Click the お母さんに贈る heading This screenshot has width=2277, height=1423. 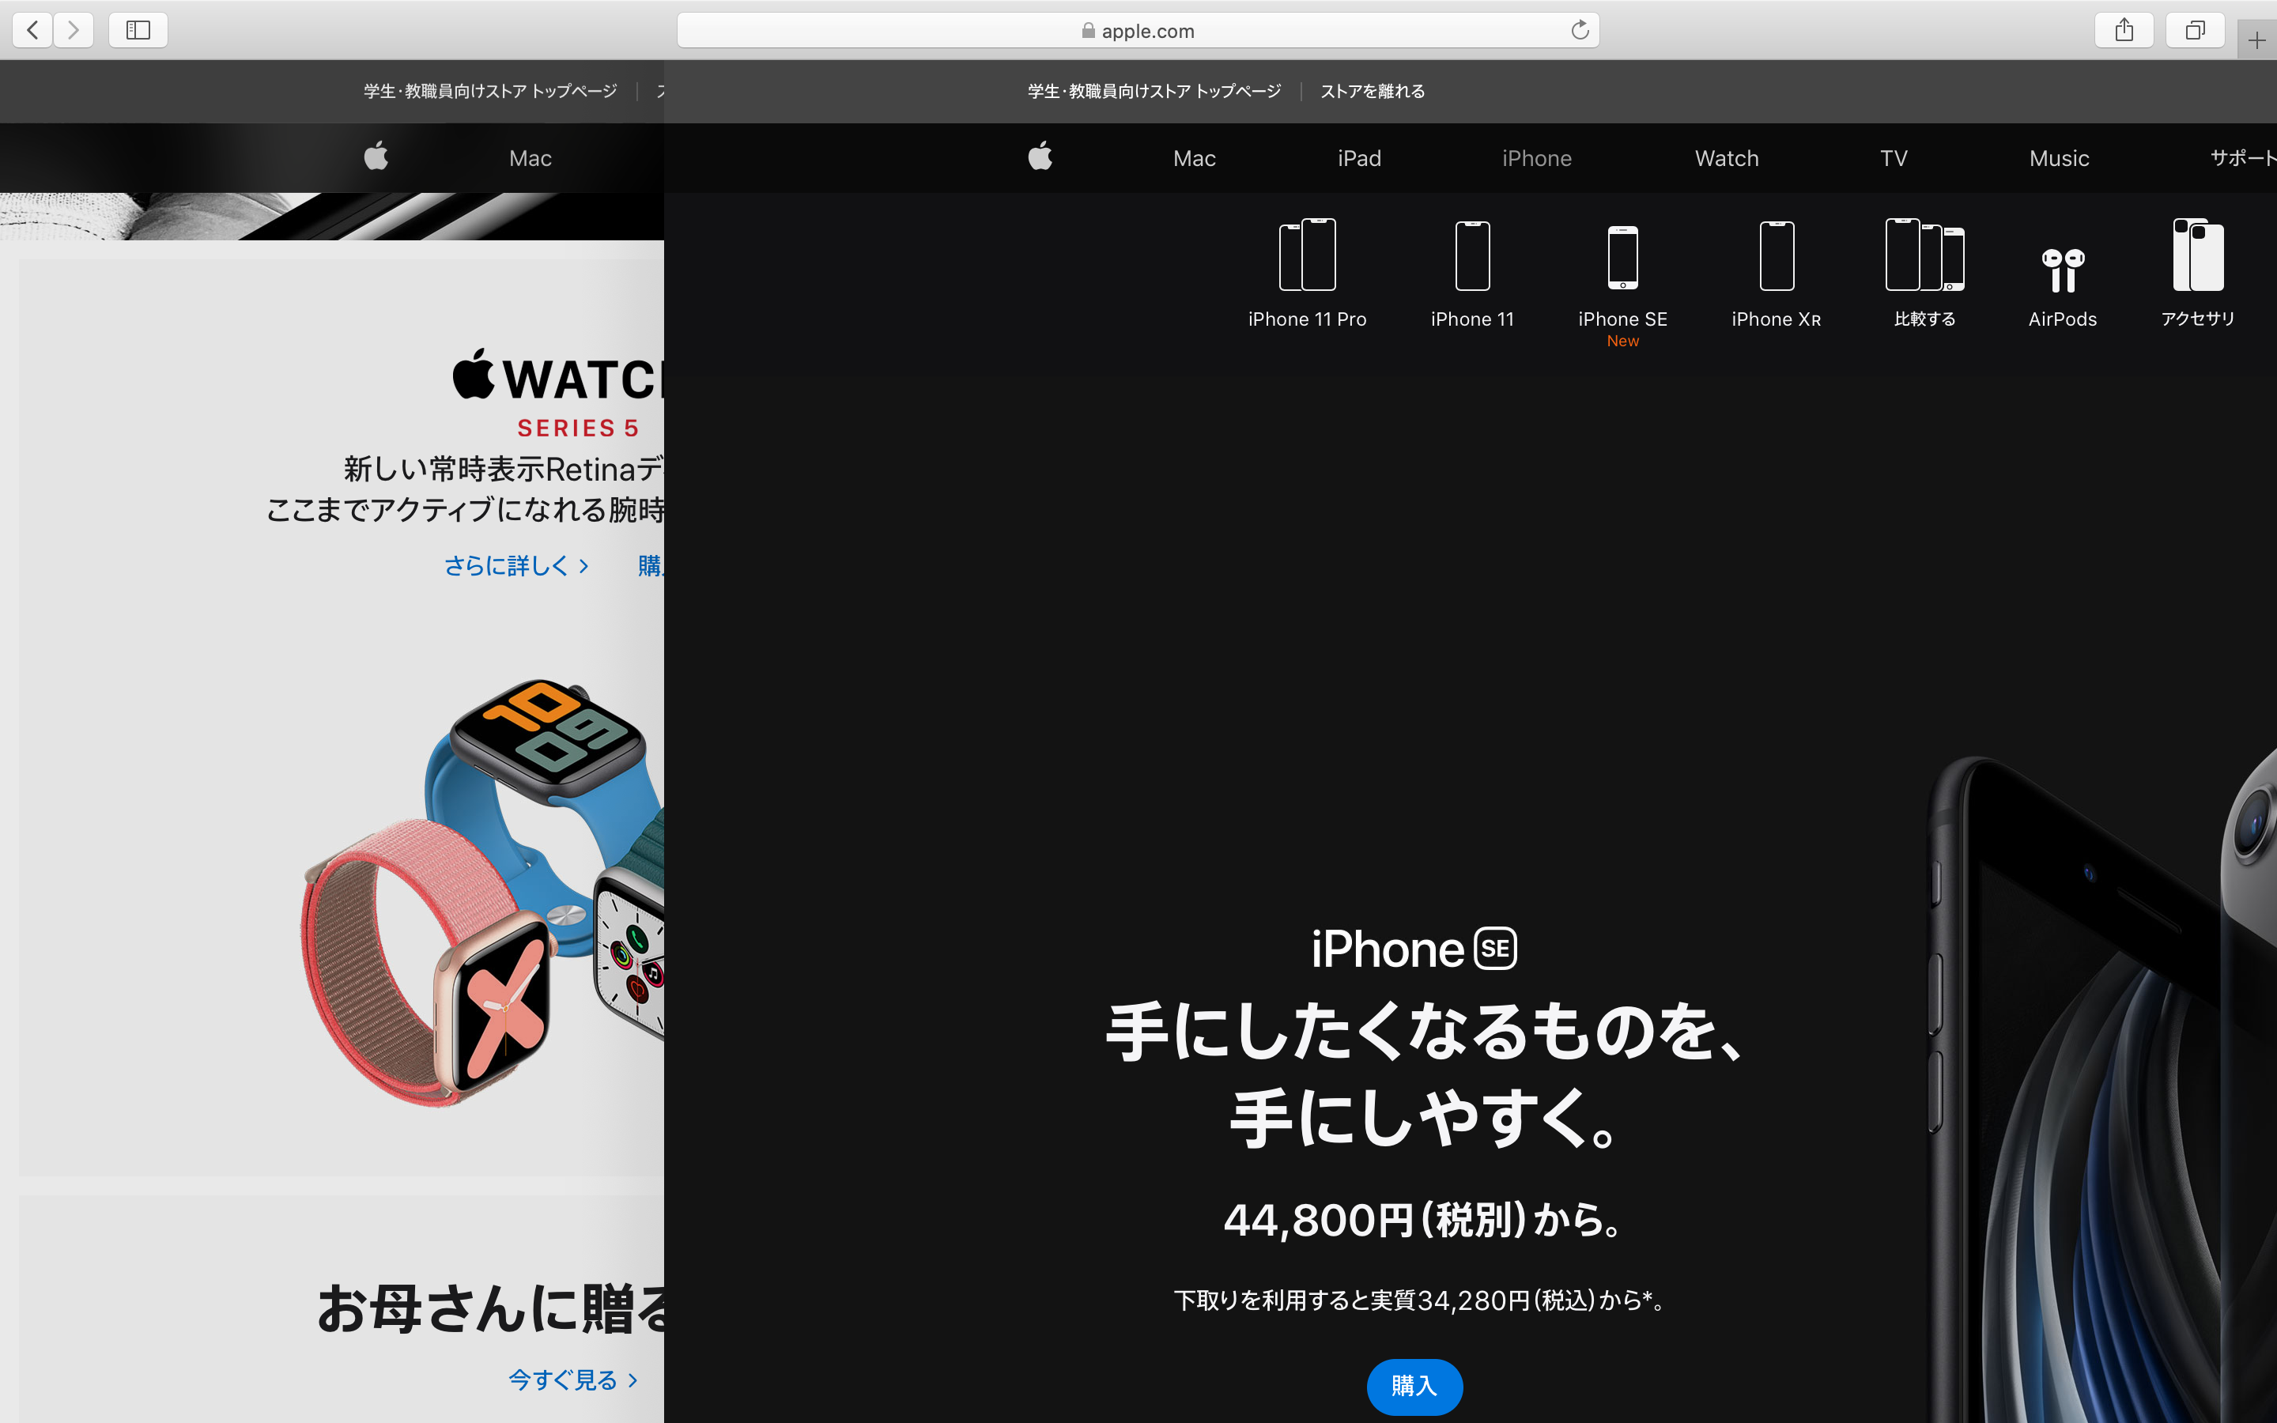point(490,1308)
